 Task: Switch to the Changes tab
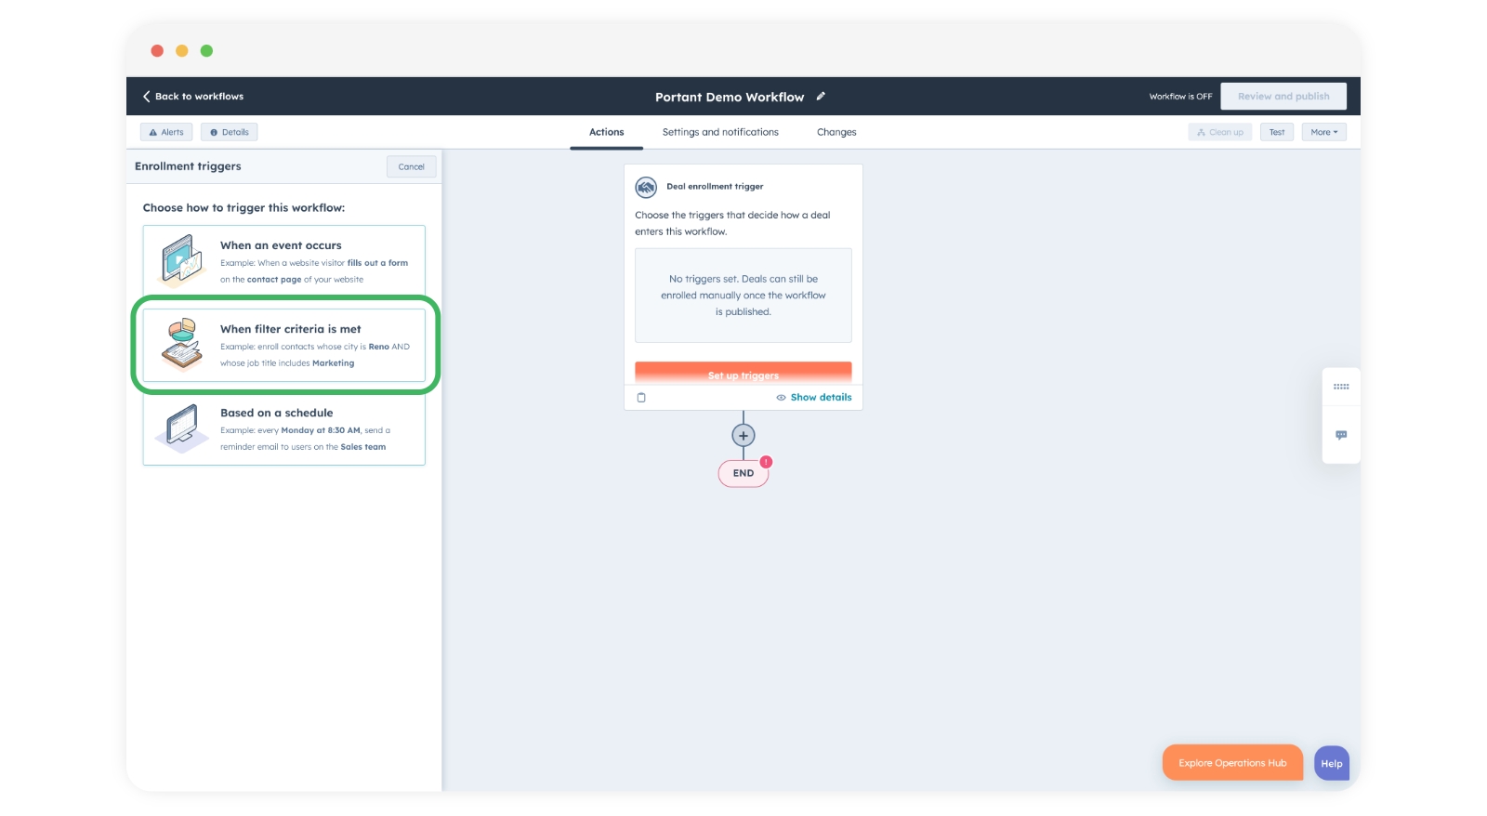coord(836,132)
